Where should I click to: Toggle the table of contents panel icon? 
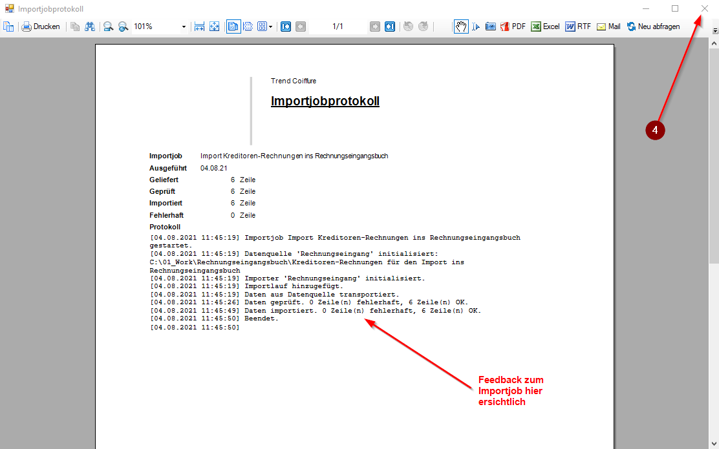coord(8,26)
